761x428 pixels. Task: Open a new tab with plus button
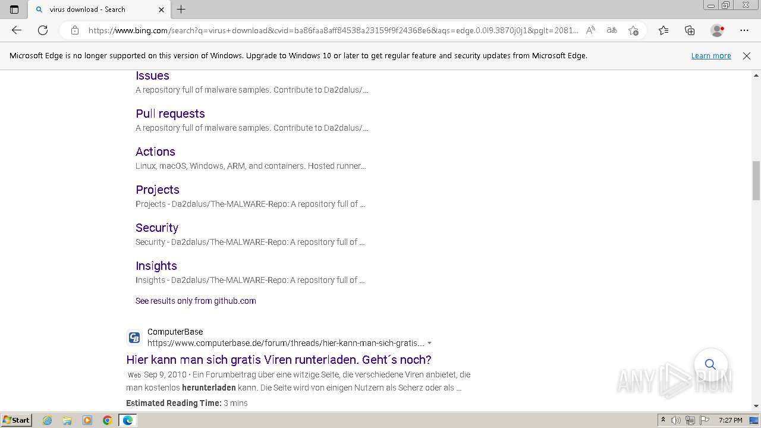click(x=181, y=10)
